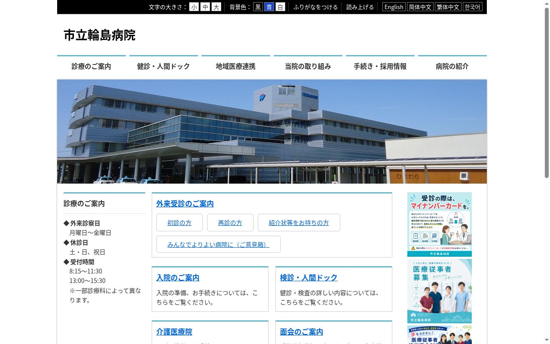
Task: Open 外来受診のご案内 heading link
Action: click(x=185, y=203)
